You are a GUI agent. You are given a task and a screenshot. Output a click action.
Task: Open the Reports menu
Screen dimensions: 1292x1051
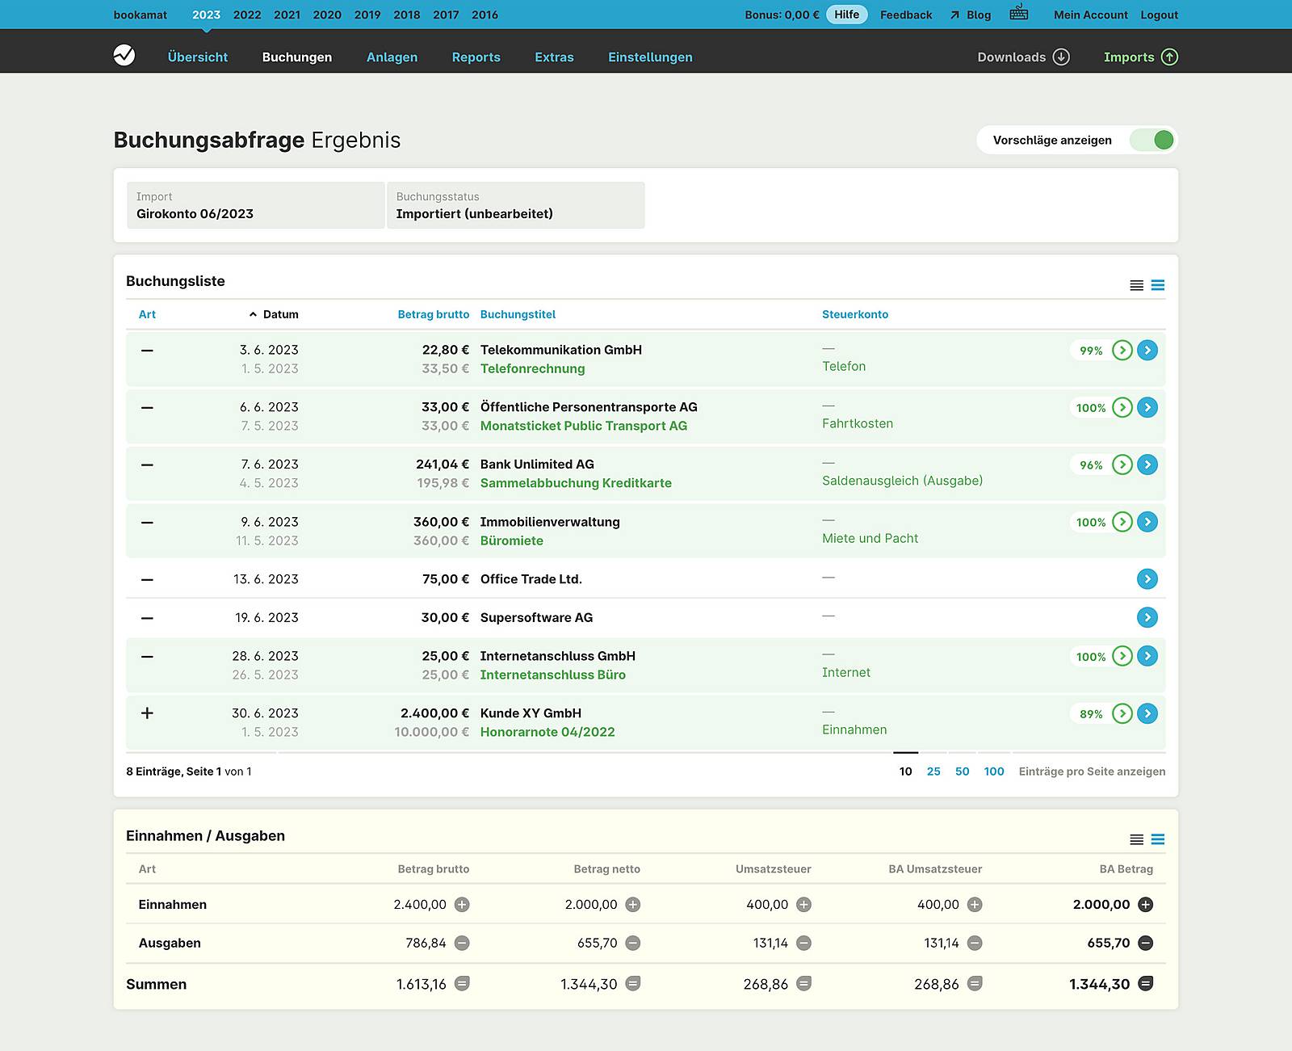476,57
